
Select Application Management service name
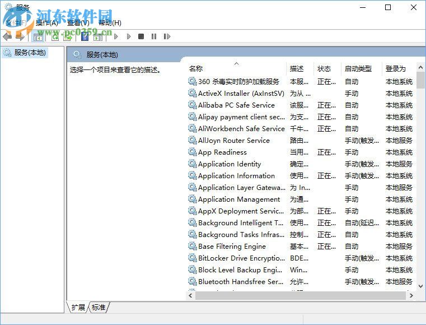click(239, 199)
